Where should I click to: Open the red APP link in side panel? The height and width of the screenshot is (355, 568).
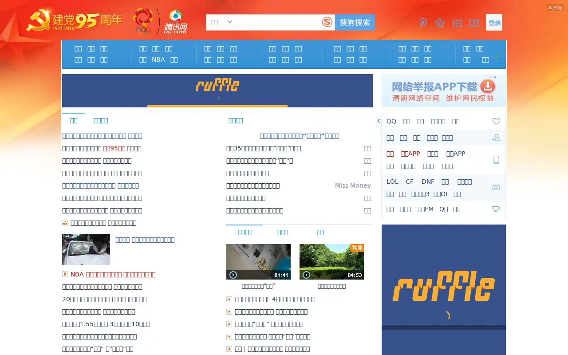410,154
